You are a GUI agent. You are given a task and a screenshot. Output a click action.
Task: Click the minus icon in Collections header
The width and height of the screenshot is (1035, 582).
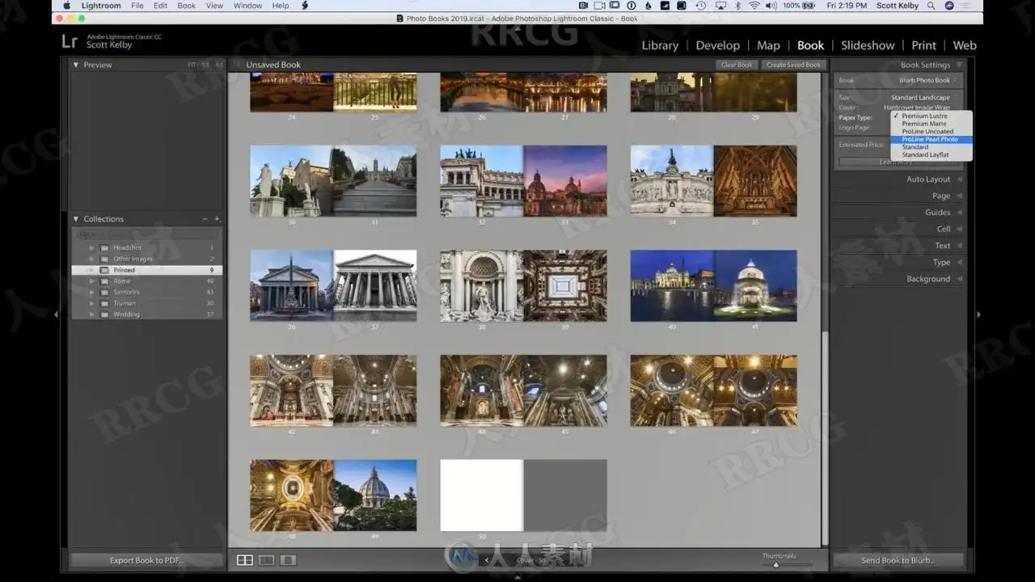(205, 219)
